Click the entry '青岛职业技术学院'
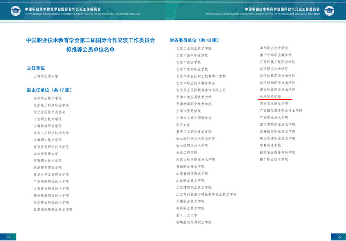346x241 pixels. point(190,166)
